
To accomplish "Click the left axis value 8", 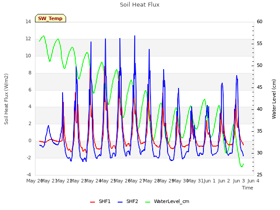I will point(30,73).
